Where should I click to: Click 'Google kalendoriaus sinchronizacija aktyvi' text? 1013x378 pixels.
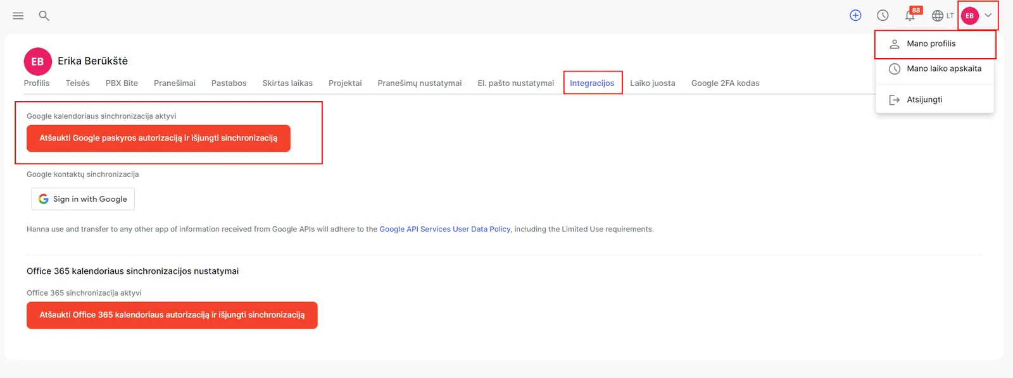(x=101, y=116)
